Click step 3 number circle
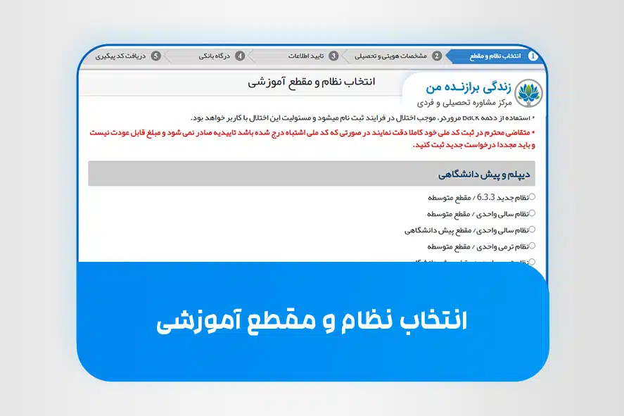This screenshot has width=624, height=416. pos(333,56)
